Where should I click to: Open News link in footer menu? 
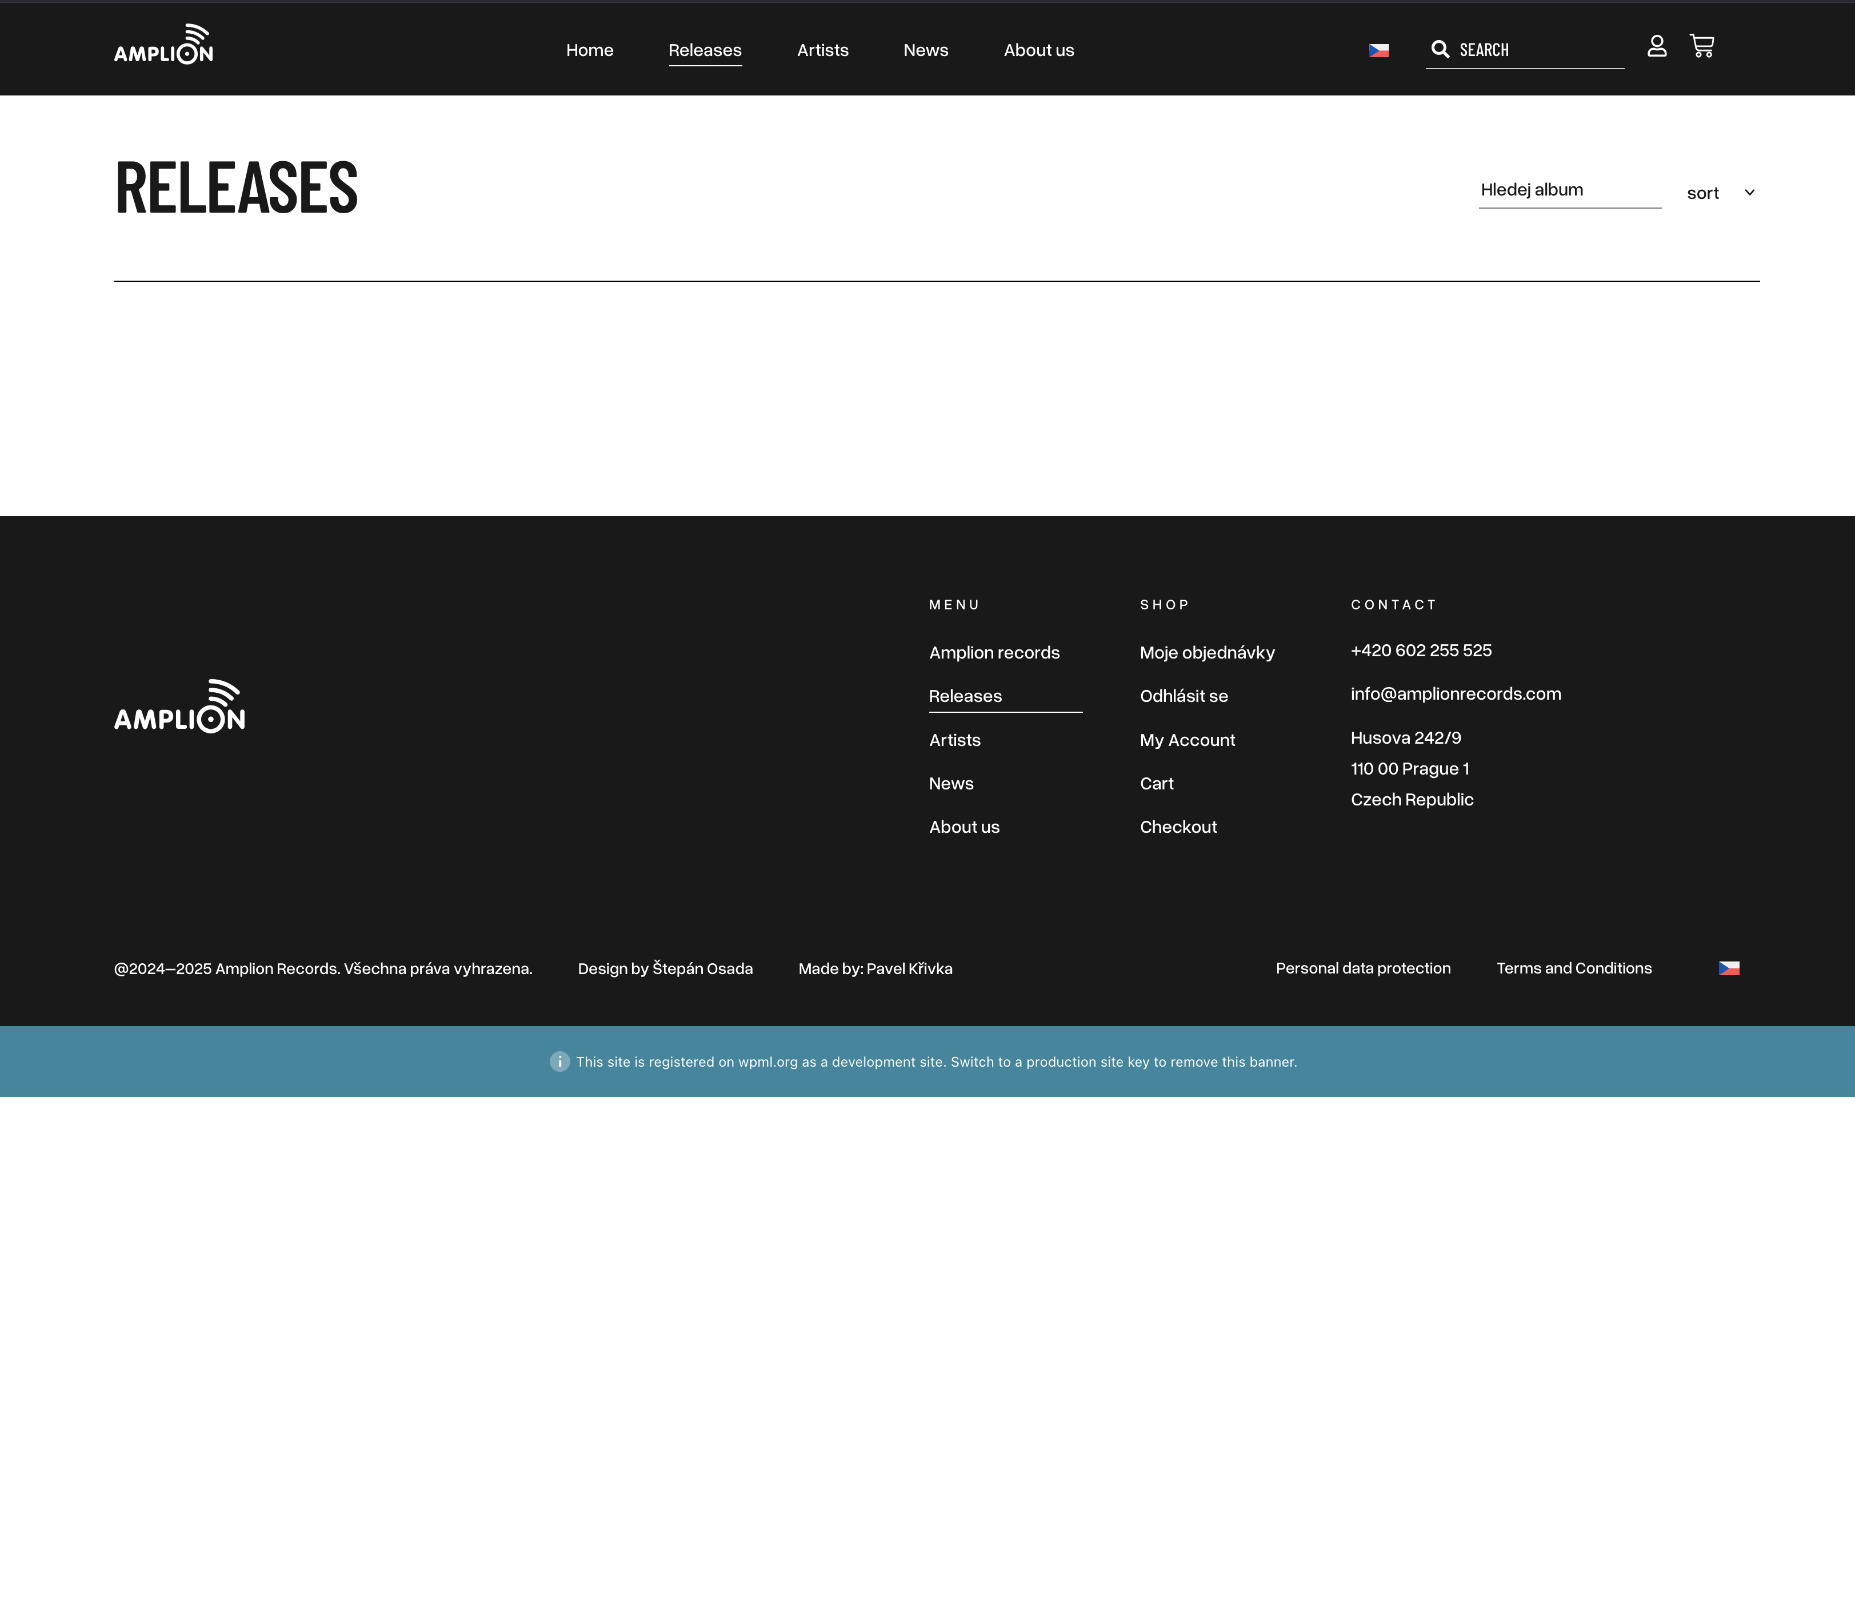click(x=951, y=784)
